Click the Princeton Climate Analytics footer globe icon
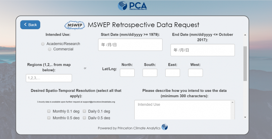Image resolution: width=272 pixels, height=139 pixels. coord(165,127)
